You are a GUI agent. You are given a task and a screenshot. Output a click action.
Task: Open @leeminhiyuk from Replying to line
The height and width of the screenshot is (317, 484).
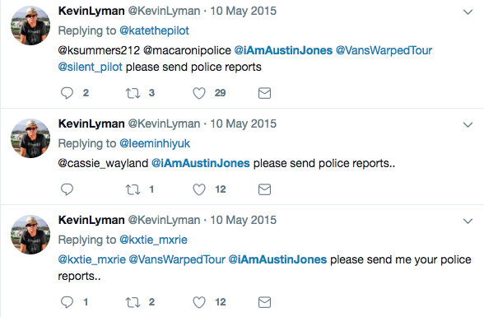click(155, 143)
